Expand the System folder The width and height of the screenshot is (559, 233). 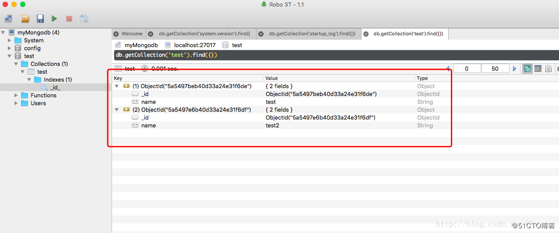coord(10,40)
